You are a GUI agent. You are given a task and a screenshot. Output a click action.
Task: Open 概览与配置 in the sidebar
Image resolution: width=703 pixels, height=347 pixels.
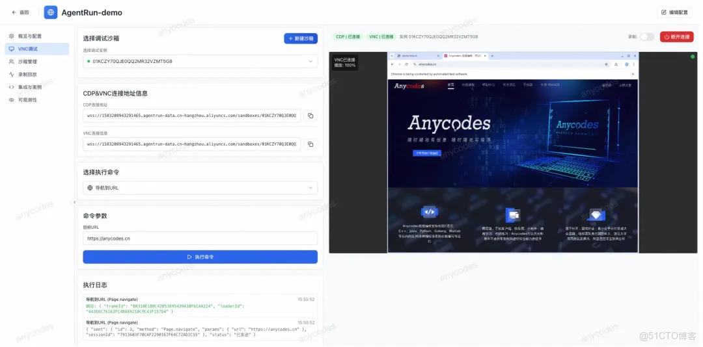point(36,36)
